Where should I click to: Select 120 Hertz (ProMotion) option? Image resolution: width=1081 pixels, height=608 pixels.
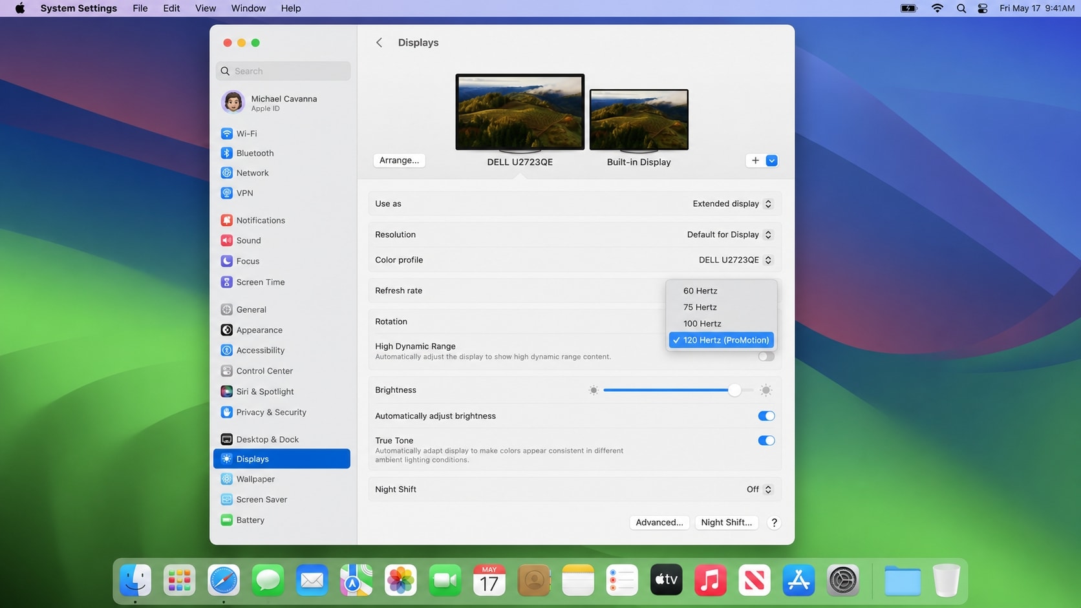coord(722,340)
